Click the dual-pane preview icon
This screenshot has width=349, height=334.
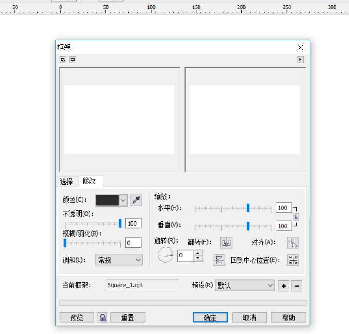pos(62,59)
